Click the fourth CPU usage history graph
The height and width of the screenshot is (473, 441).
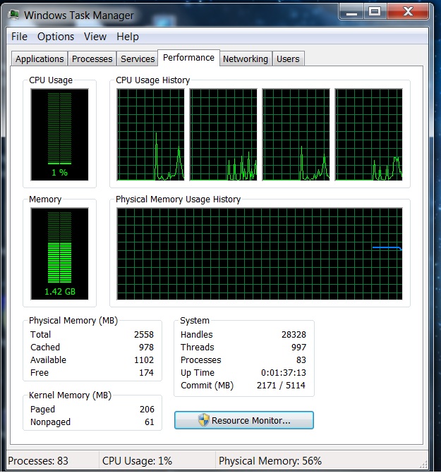pyautogui.click(x=368, y=135)
